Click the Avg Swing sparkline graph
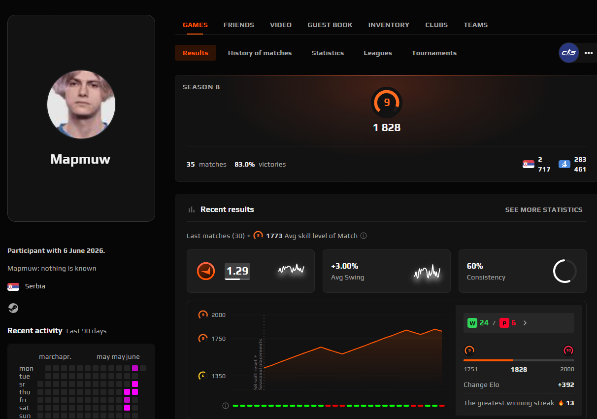Viewport: 597px width, 419px height. click(427, 272)
